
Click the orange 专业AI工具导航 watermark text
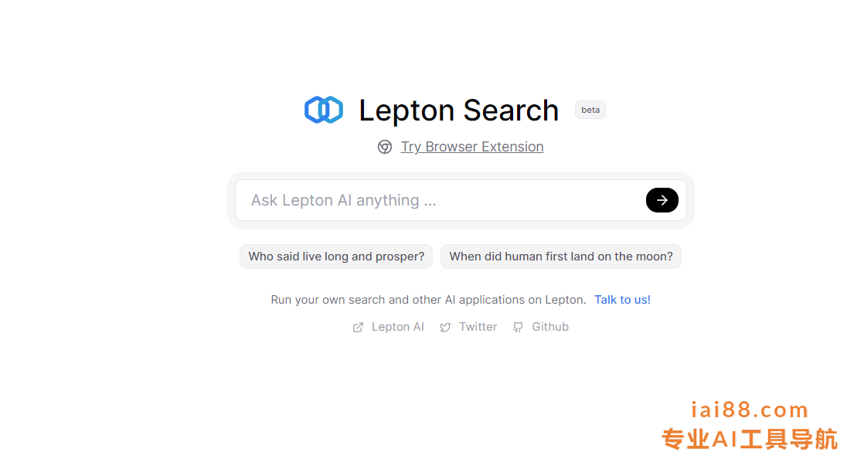750,439
